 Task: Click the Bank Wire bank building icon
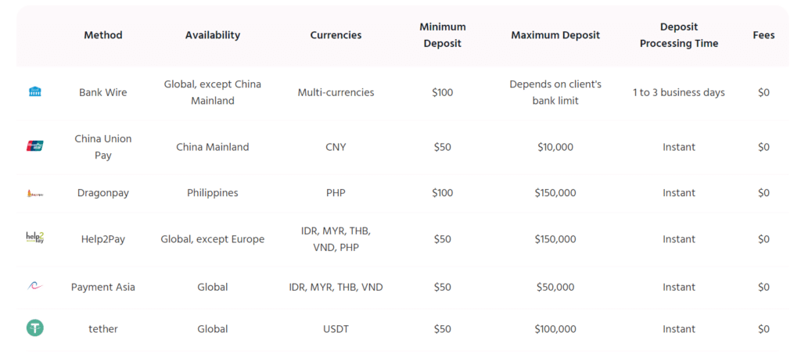[x=35, y=92]
